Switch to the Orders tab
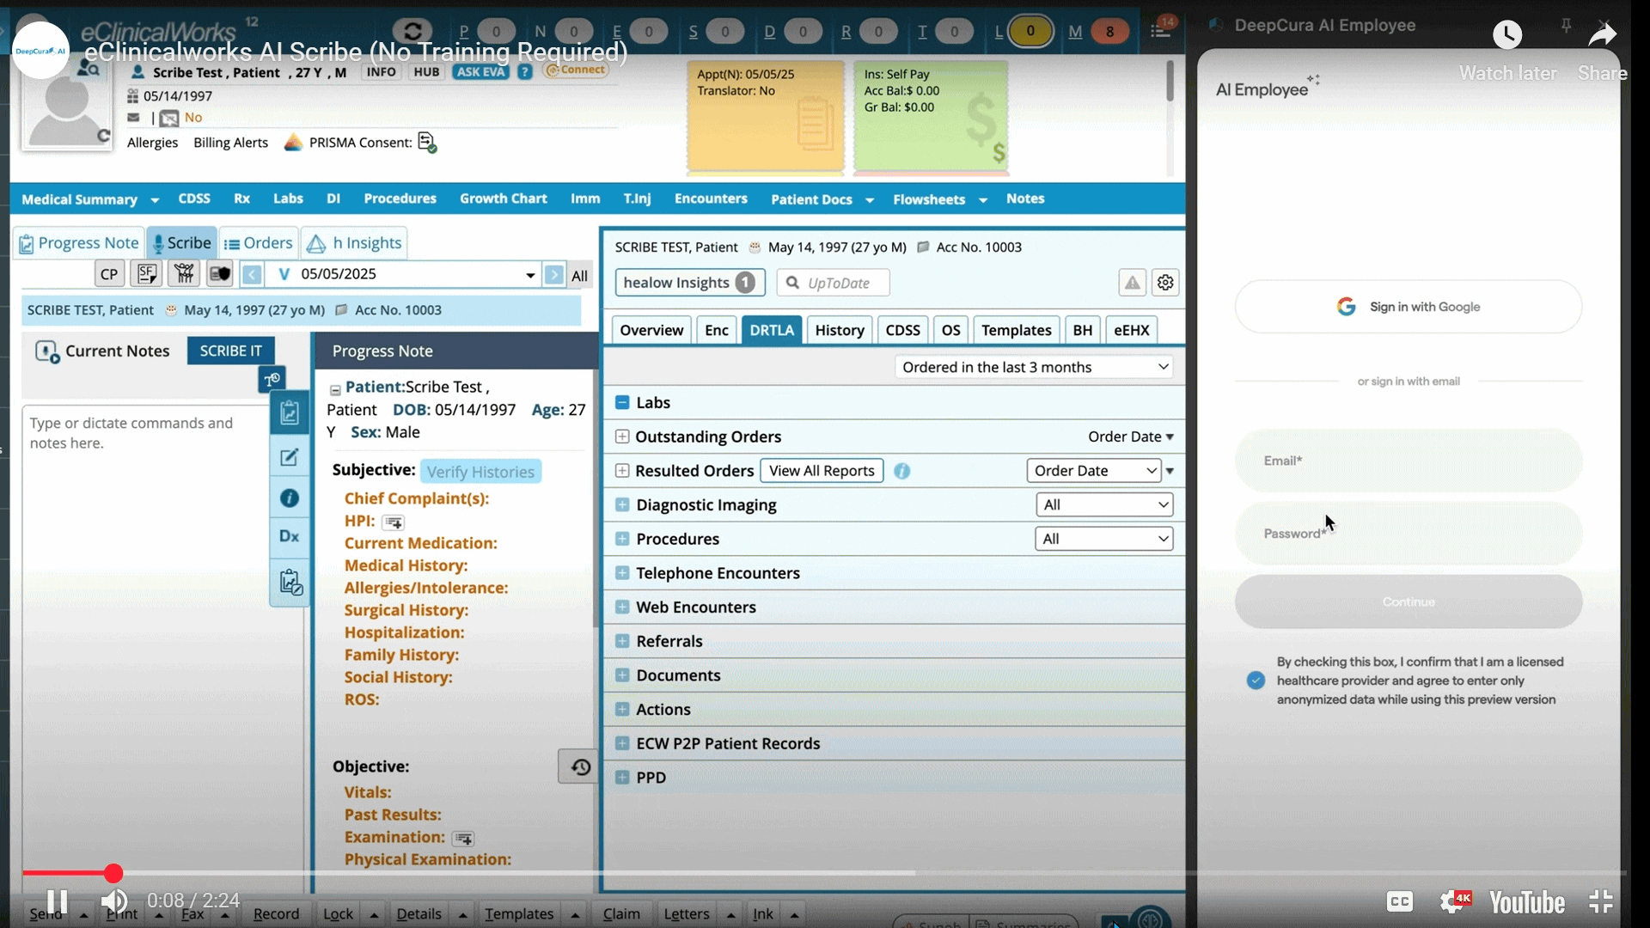Screen dimensions: 1650x928 tap(259, 243)
